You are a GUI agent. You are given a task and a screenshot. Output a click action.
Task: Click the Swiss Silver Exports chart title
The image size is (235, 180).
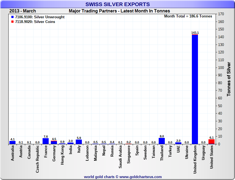point(118,4)
